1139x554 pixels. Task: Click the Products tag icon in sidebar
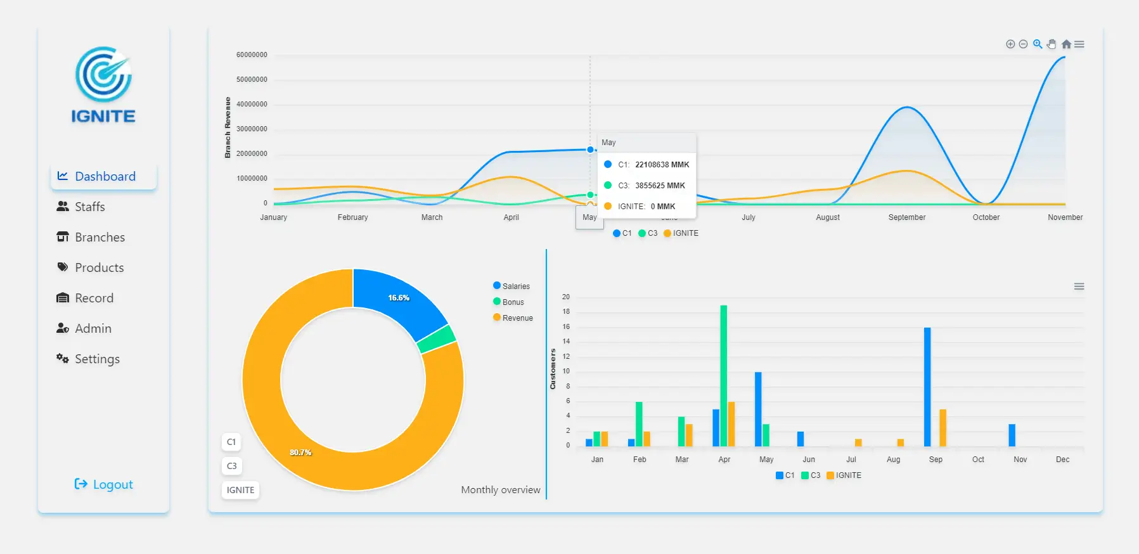(63, 267)
